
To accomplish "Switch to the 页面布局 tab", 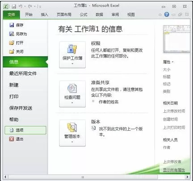I will [64, 15].
